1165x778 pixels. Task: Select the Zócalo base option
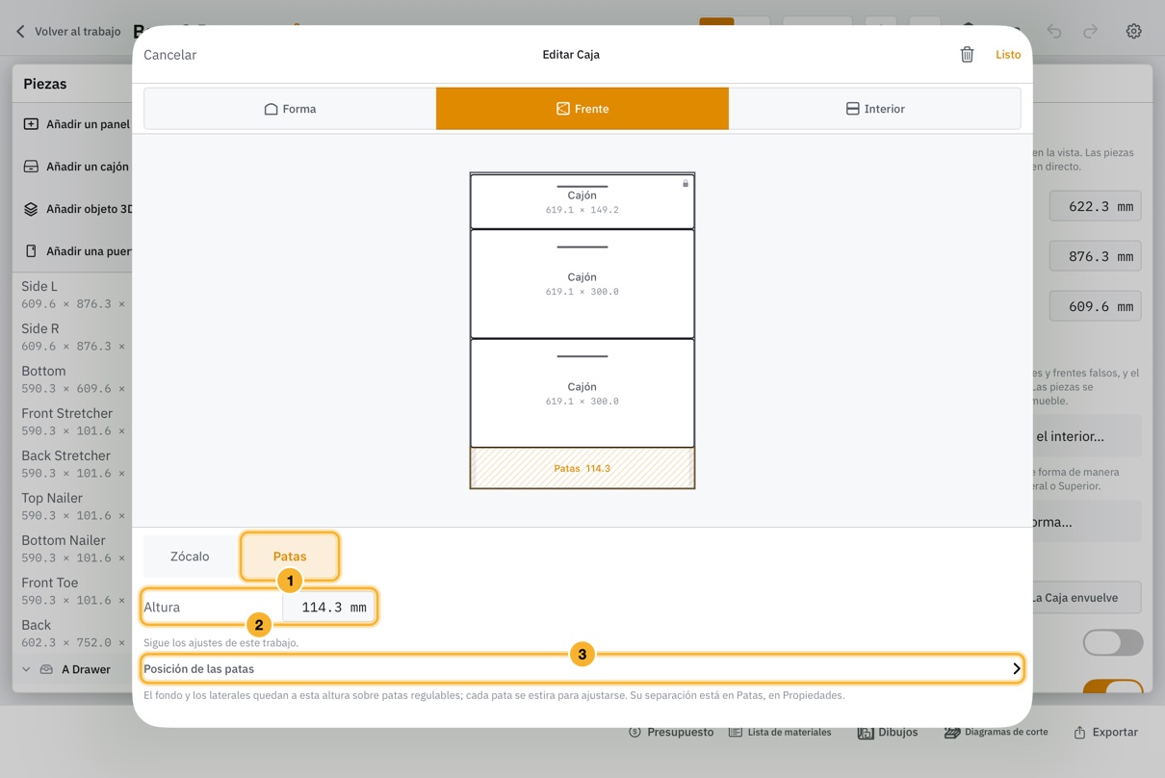190,557
